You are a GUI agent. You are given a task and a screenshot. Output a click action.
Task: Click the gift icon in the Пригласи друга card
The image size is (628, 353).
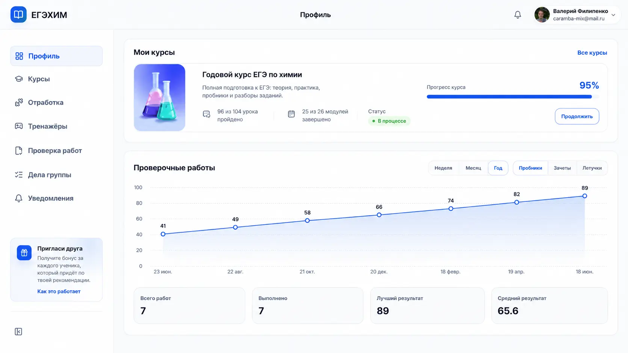24,253
